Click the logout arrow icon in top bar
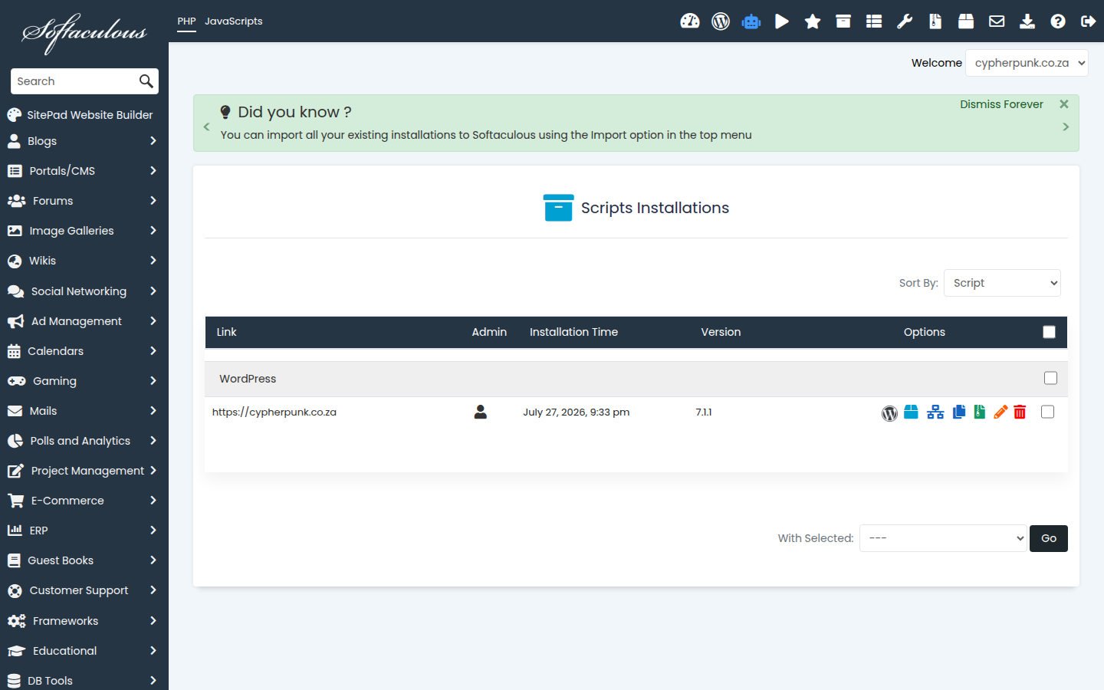The width and height of the screenshot is (1104, 690). [x=1089, y=21]
